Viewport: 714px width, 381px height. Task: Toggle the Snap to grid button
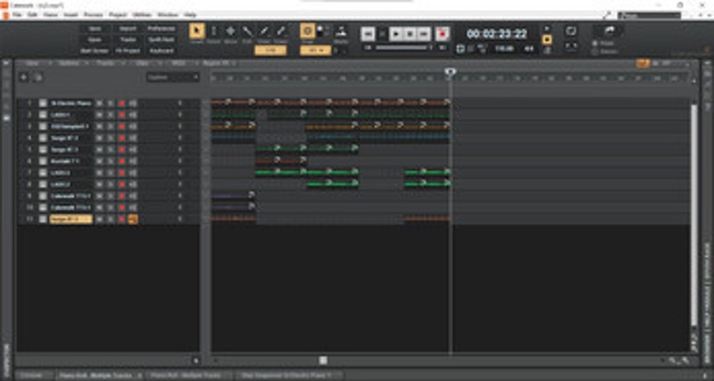pos(307,31)
